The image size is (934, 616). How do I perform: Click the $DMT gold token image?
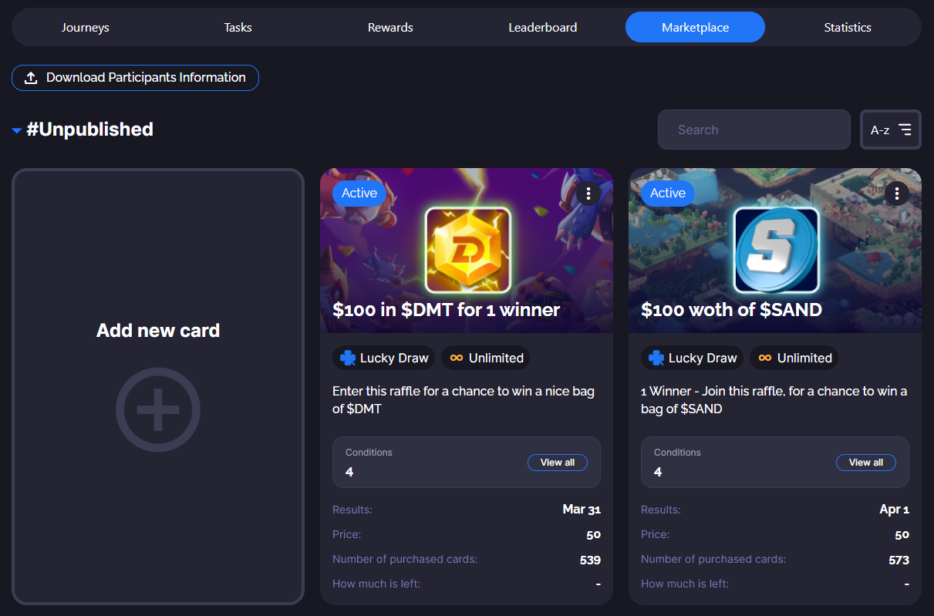(x=468, y=250)
